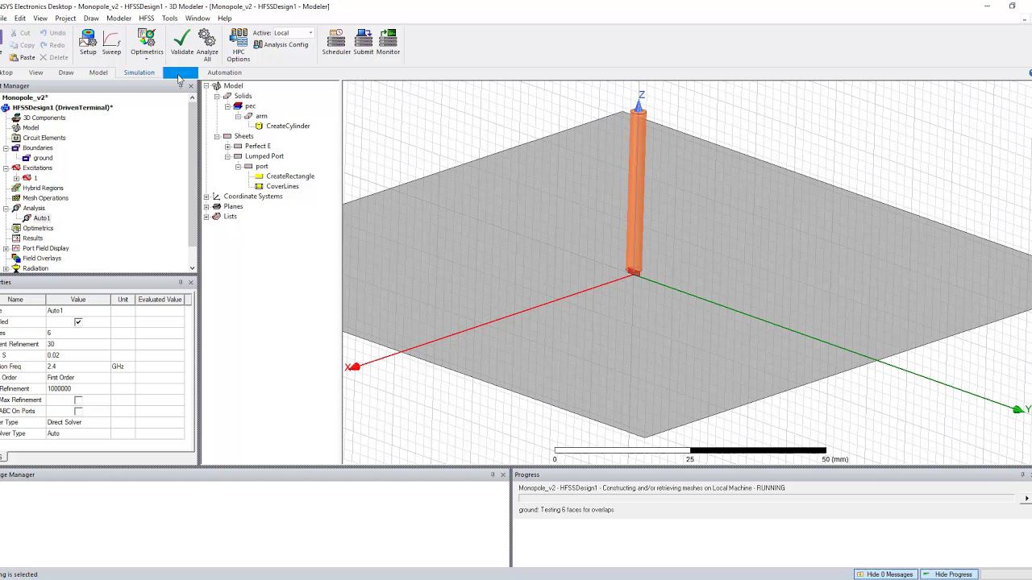Click the Auto1 analysis setup icon
This screenshot has height=580, width=1032.
(27, 218)
